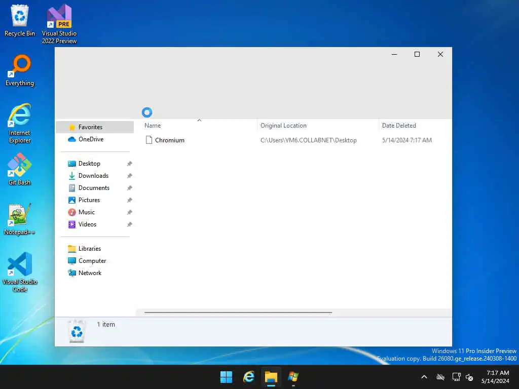The height and width of the screenshot is (389, 519).
Task: Click the Chromium file icon
Action: (149, 140)
